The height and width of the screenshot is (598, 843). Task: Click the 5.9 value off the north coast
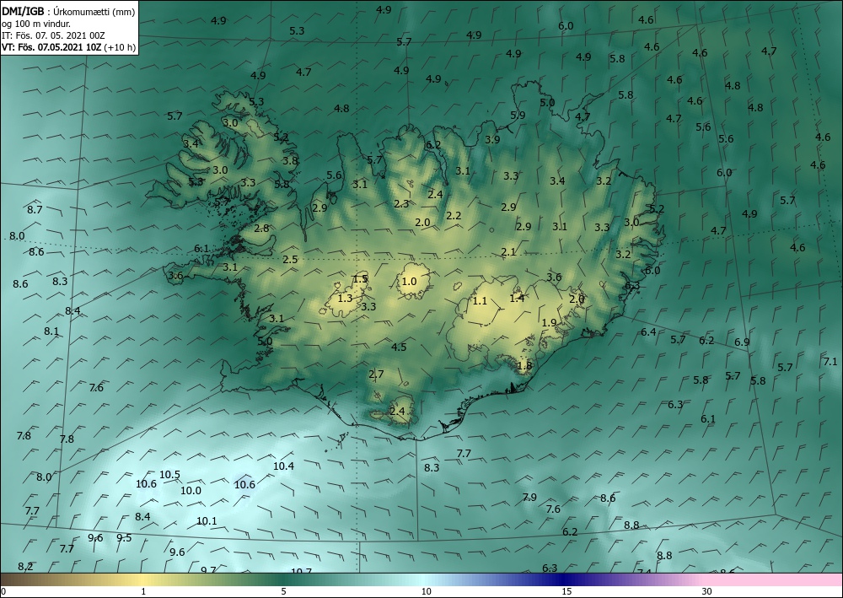pyautogui.click(x=518, y=116)
